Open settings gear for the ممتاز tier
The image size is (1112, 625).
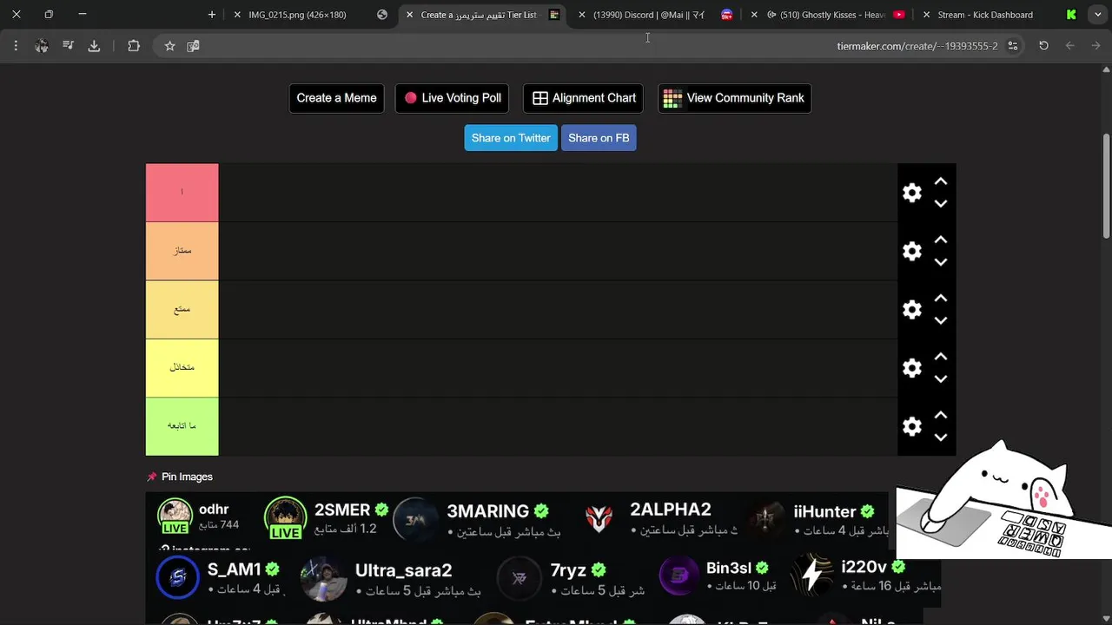(911, 251)
